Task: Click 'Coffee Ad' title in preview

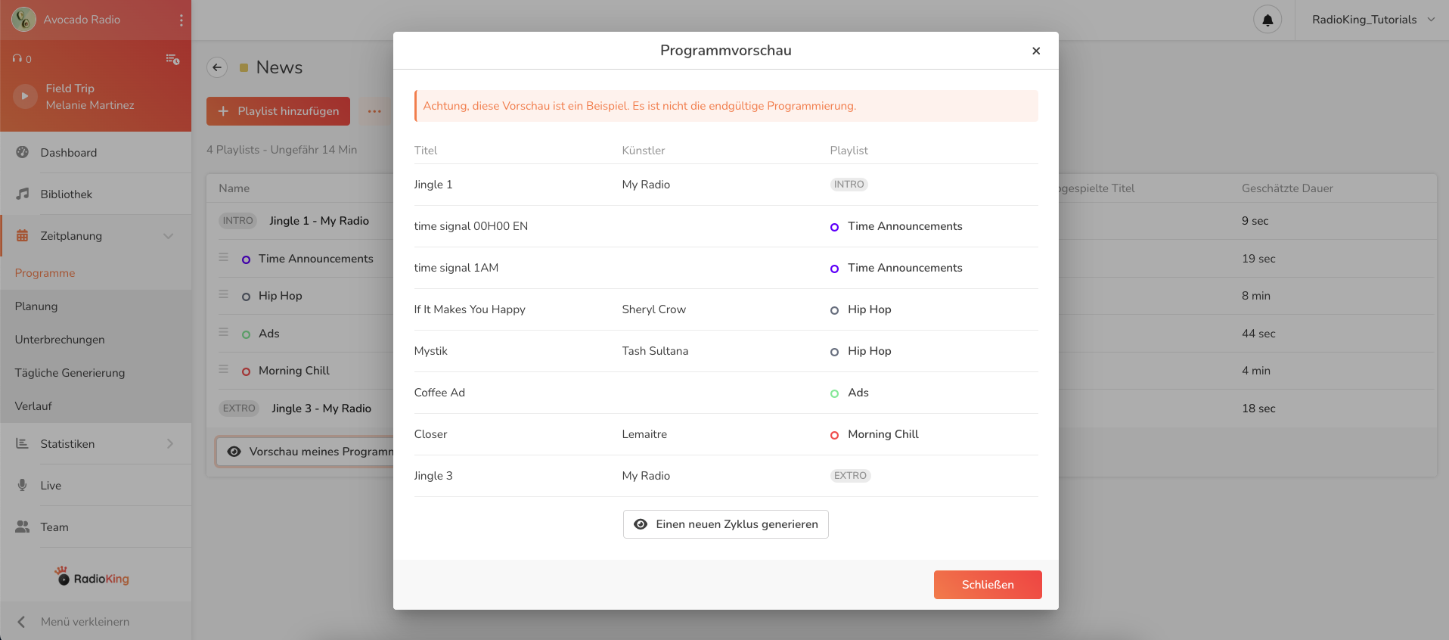Action: point(439,393)
